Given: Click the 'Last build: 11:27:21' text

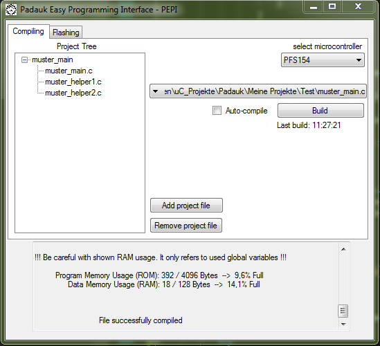Looking at the screenshot, I should click(309, 125).
